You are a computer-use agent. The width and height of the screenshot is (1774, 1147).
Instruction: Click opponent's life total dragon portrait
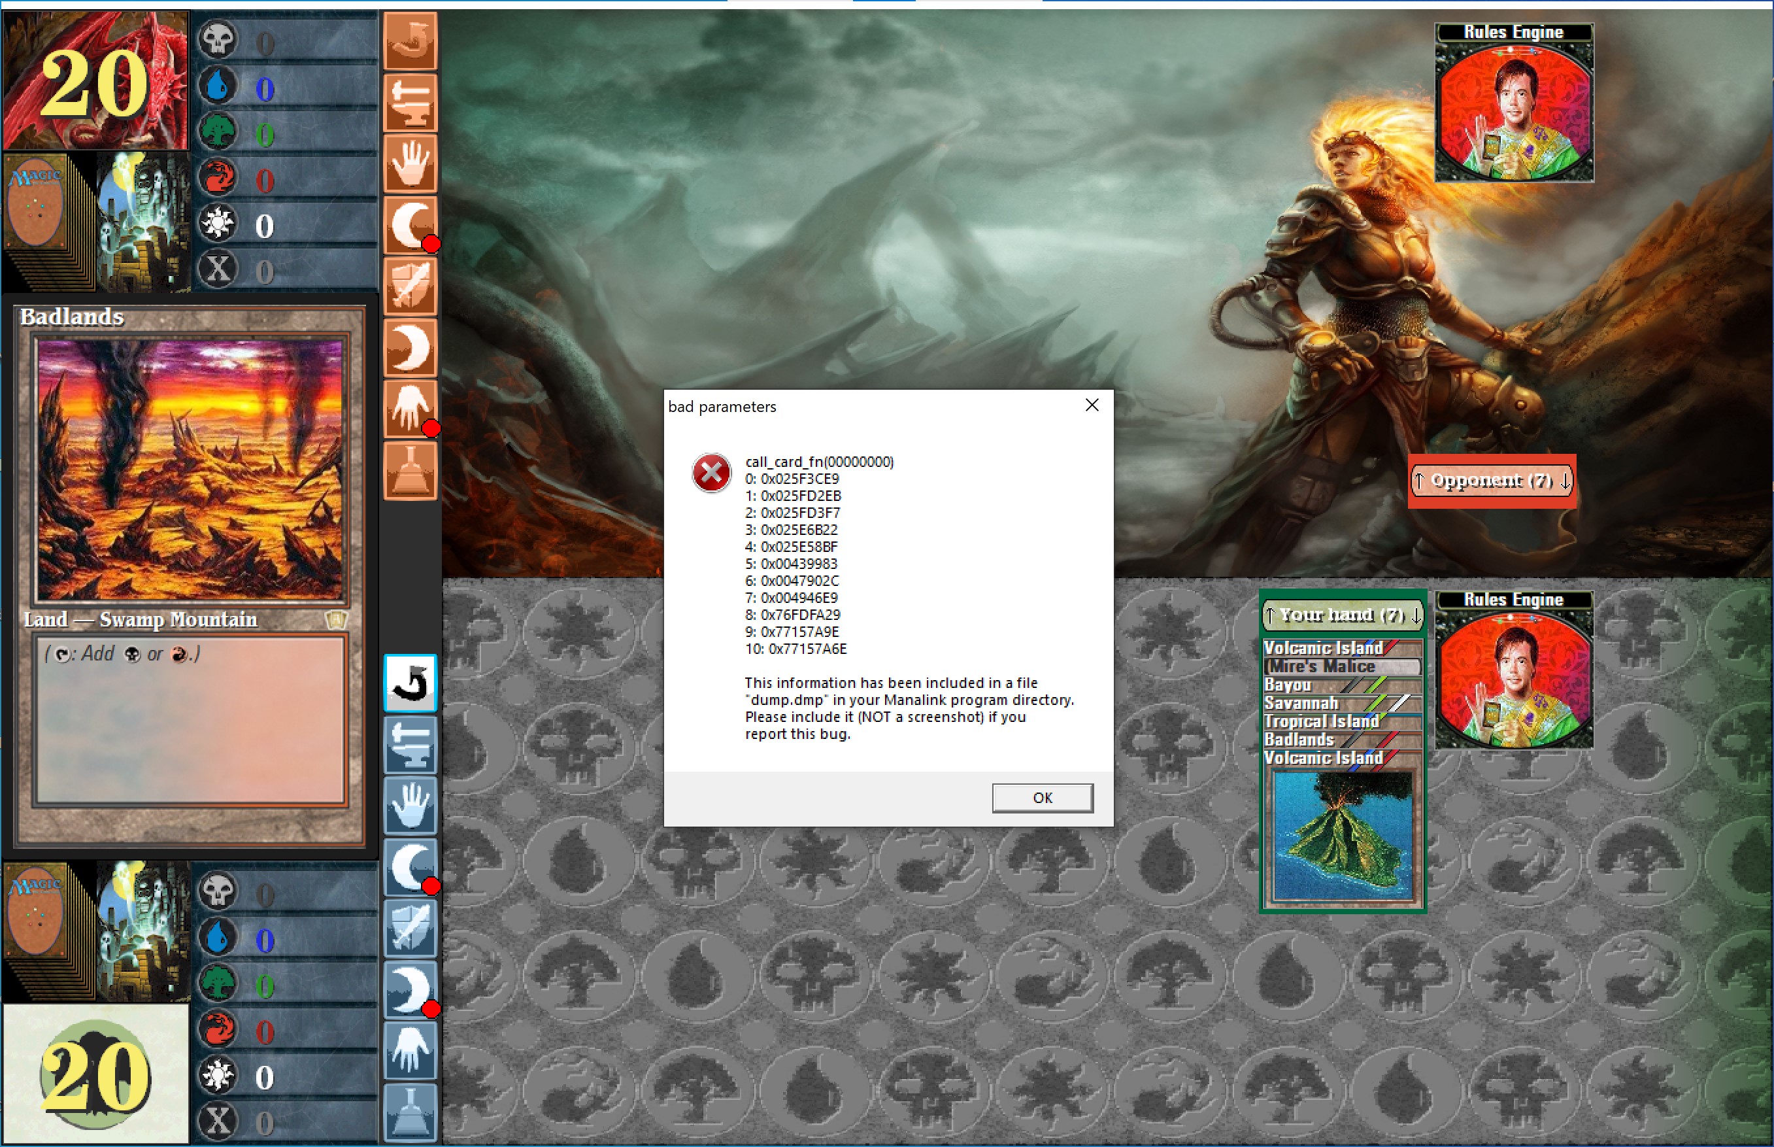tap(95, 80)
